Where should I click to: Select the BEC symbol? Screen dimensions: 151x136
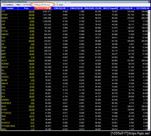point(3,51)
